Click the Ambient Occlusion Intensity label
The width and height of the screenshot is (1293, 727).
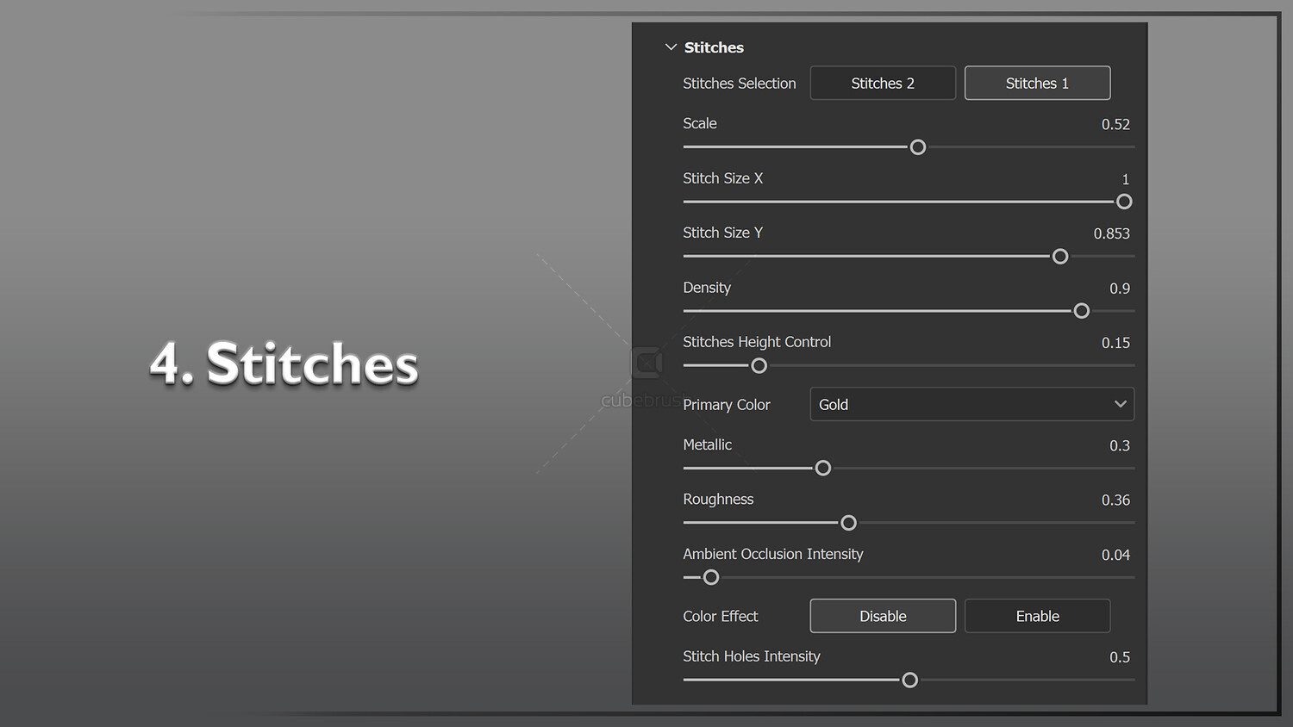[x=773, y=554]
